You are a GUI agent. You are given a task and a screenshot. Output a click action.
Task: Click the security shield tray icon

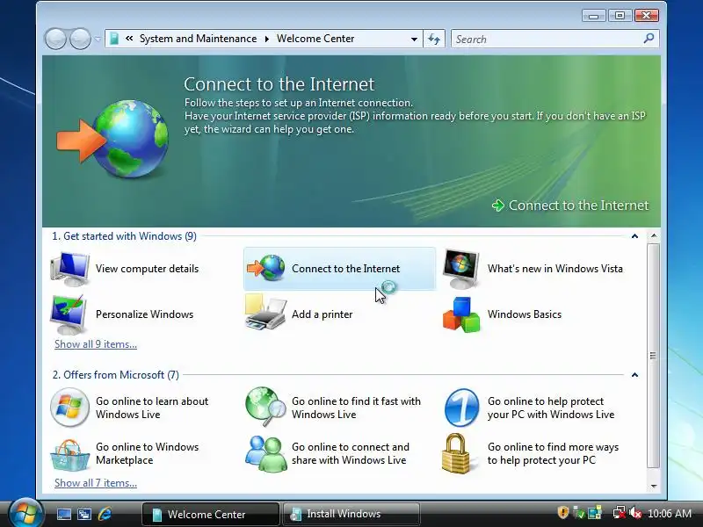[562, 512]
